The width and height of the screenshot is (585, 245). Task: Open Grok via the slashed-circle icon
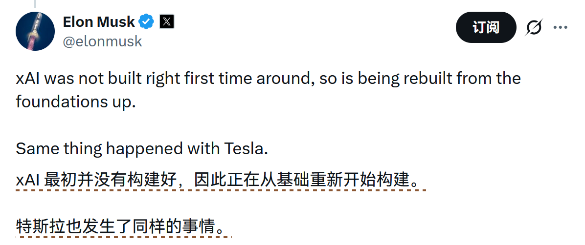(533, 28)
